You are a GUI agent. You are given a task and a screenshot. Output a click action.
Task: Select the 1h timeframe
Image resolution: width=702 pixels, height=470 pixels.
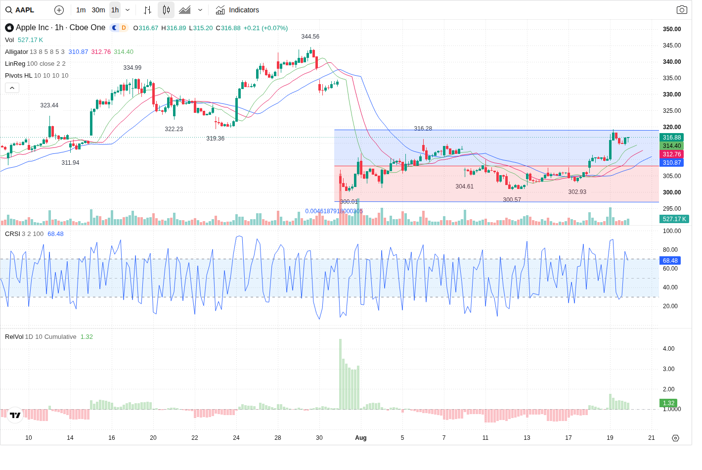pos(115,10)
